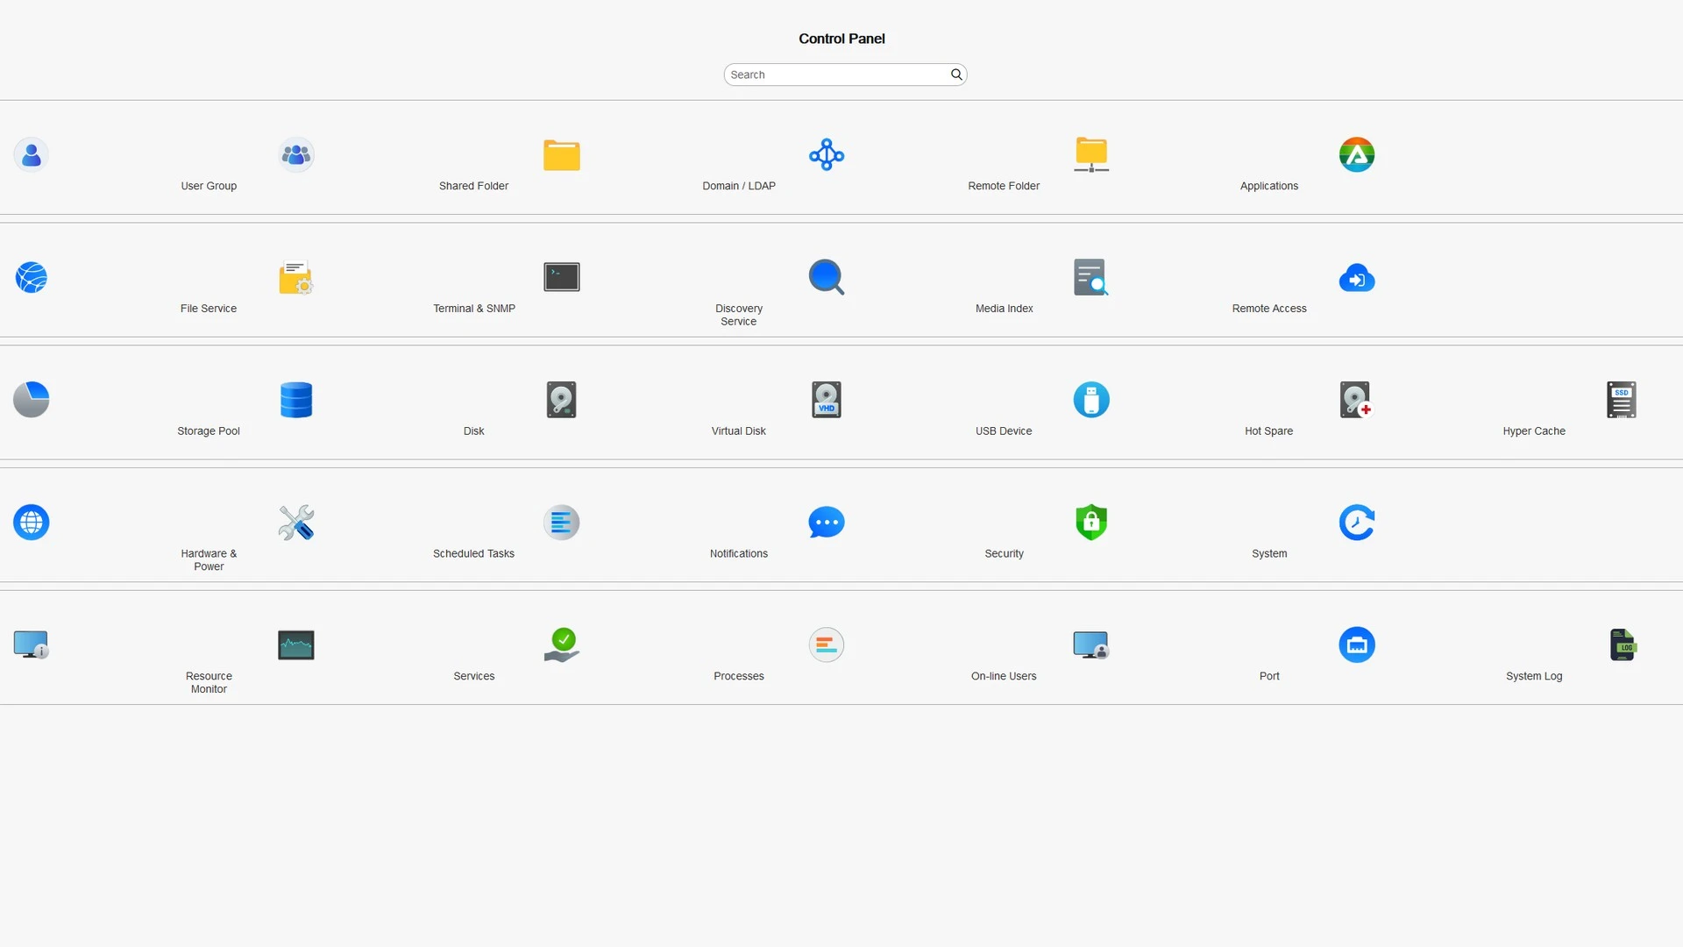Click the Remote Access cloud icon

coord(1356,278)
